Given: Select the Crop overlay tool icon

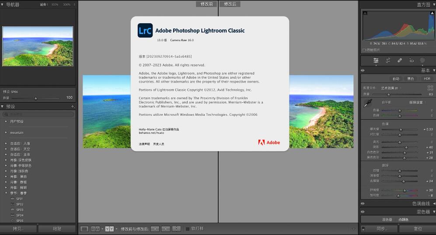Looking at the screenshot, I should point(388,60).
